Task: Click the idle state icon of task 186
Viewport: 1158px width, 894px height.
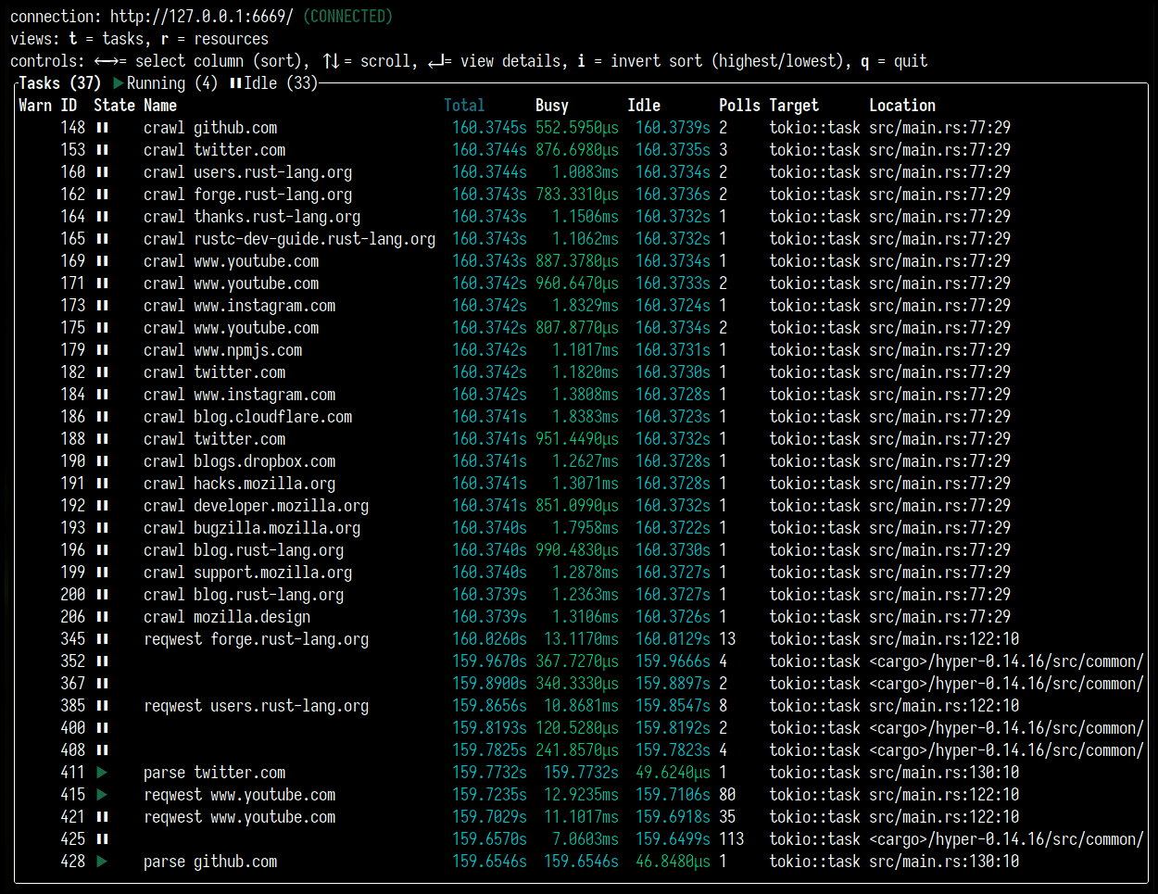Action: 102,417
